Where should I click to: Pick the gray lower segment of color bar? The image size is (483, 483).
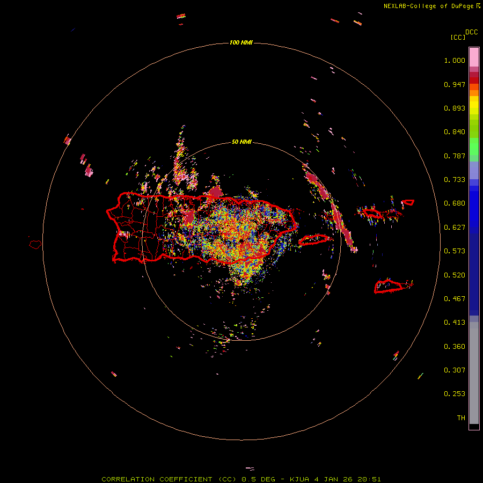click(474, 373)
